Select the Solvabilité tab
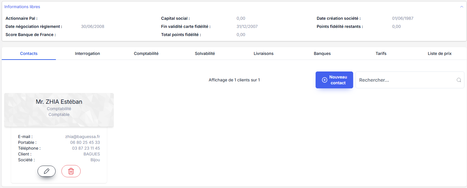 tap(205, 53)
